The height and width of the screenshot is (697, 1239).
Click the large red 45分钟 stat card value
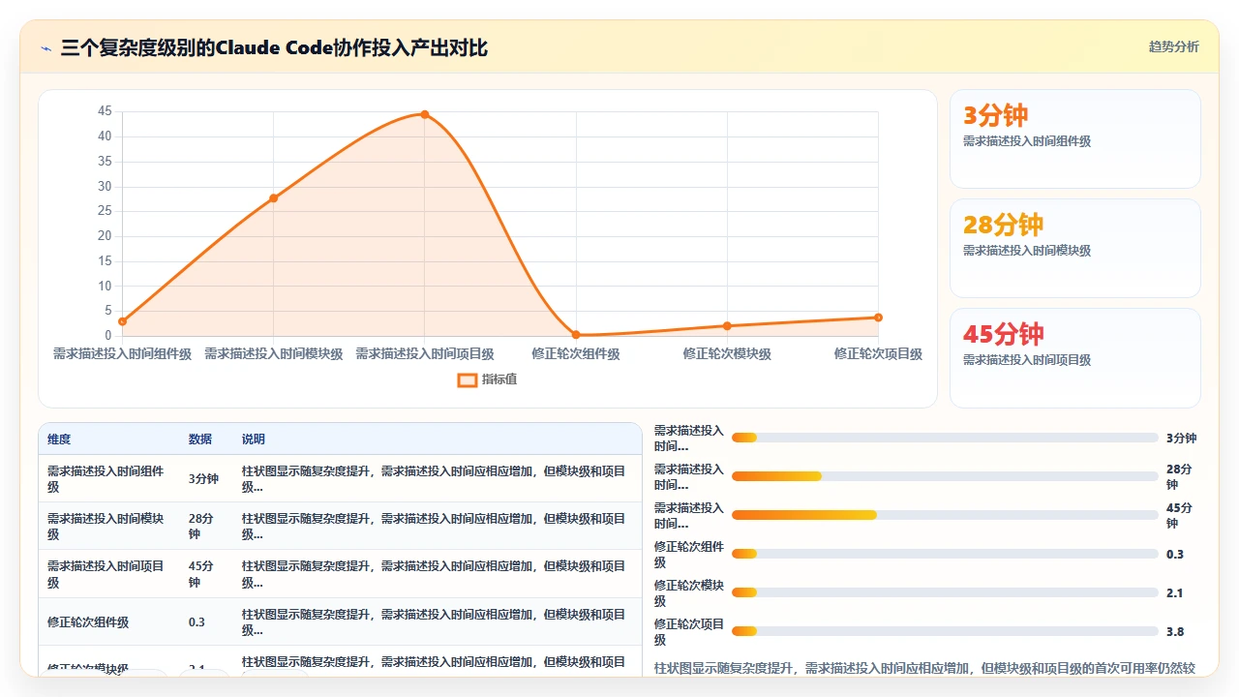pos(1003,334)
